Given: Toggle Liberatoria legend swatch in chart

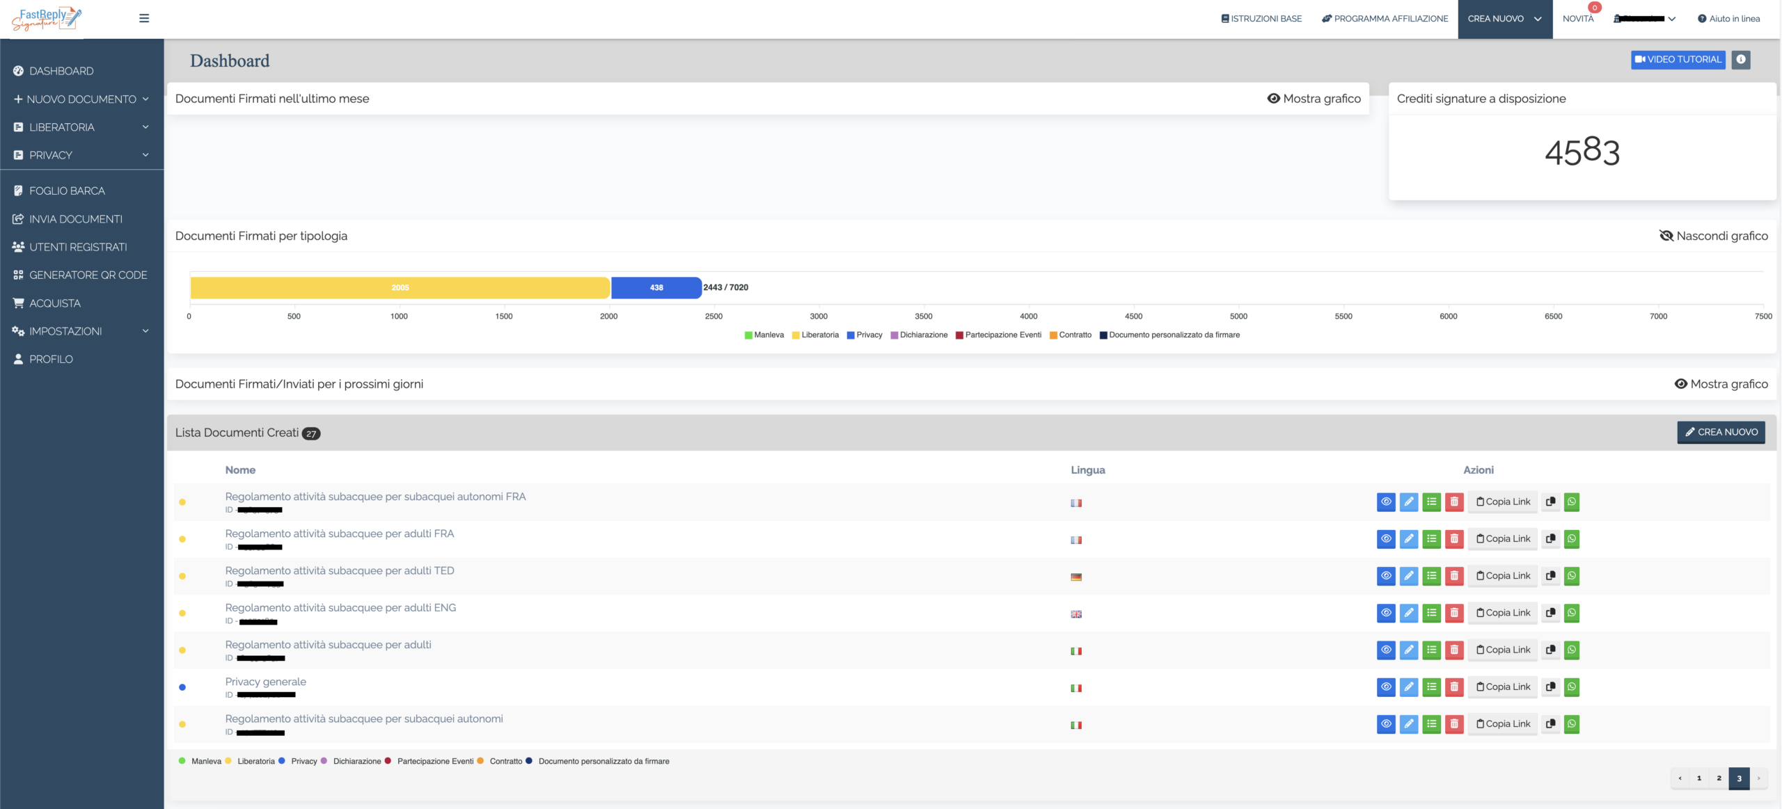Looking at the screenshot, I should 796,335.
